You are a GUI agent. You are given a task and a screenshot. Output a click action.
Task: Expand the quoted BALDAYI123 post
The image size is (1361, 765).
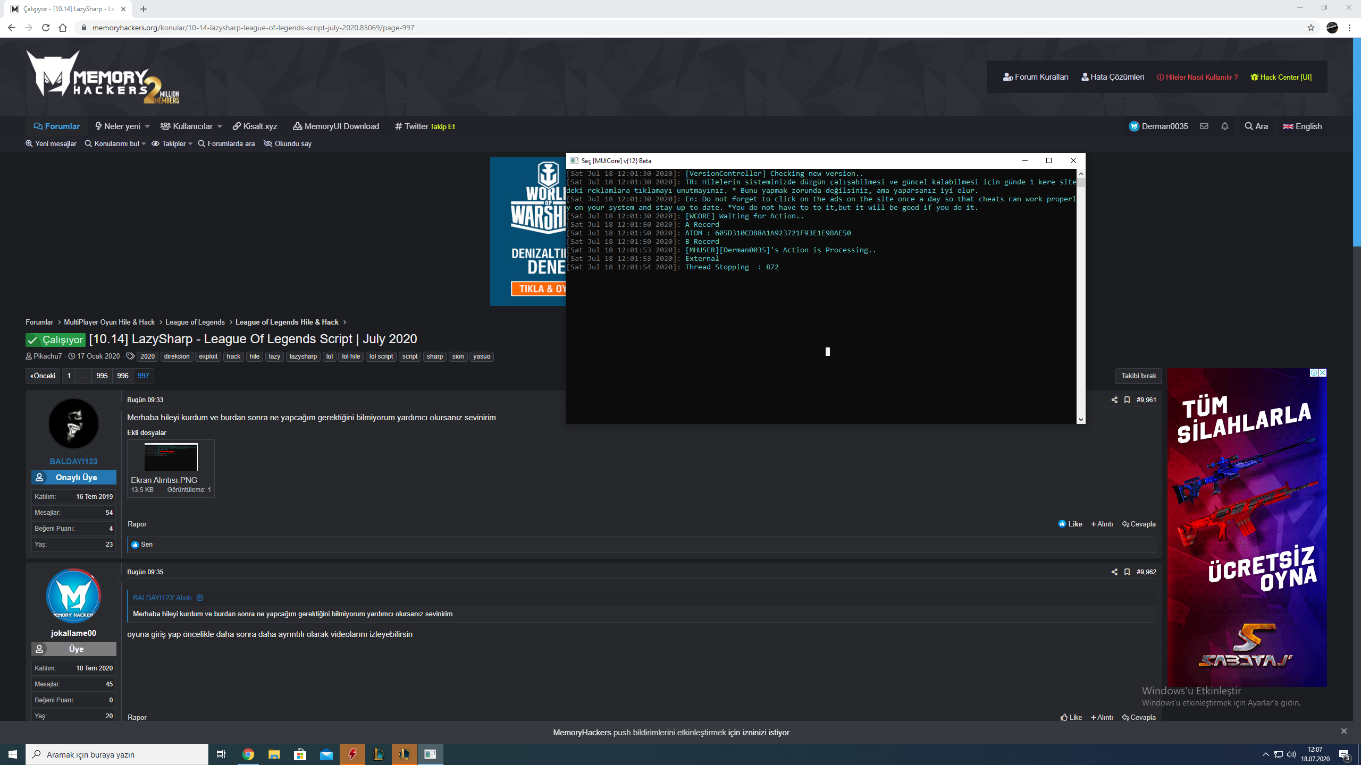[x=200, y=598]
